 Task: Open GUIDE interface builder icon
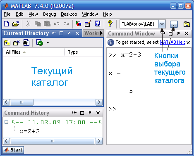(x=88, y=24)
